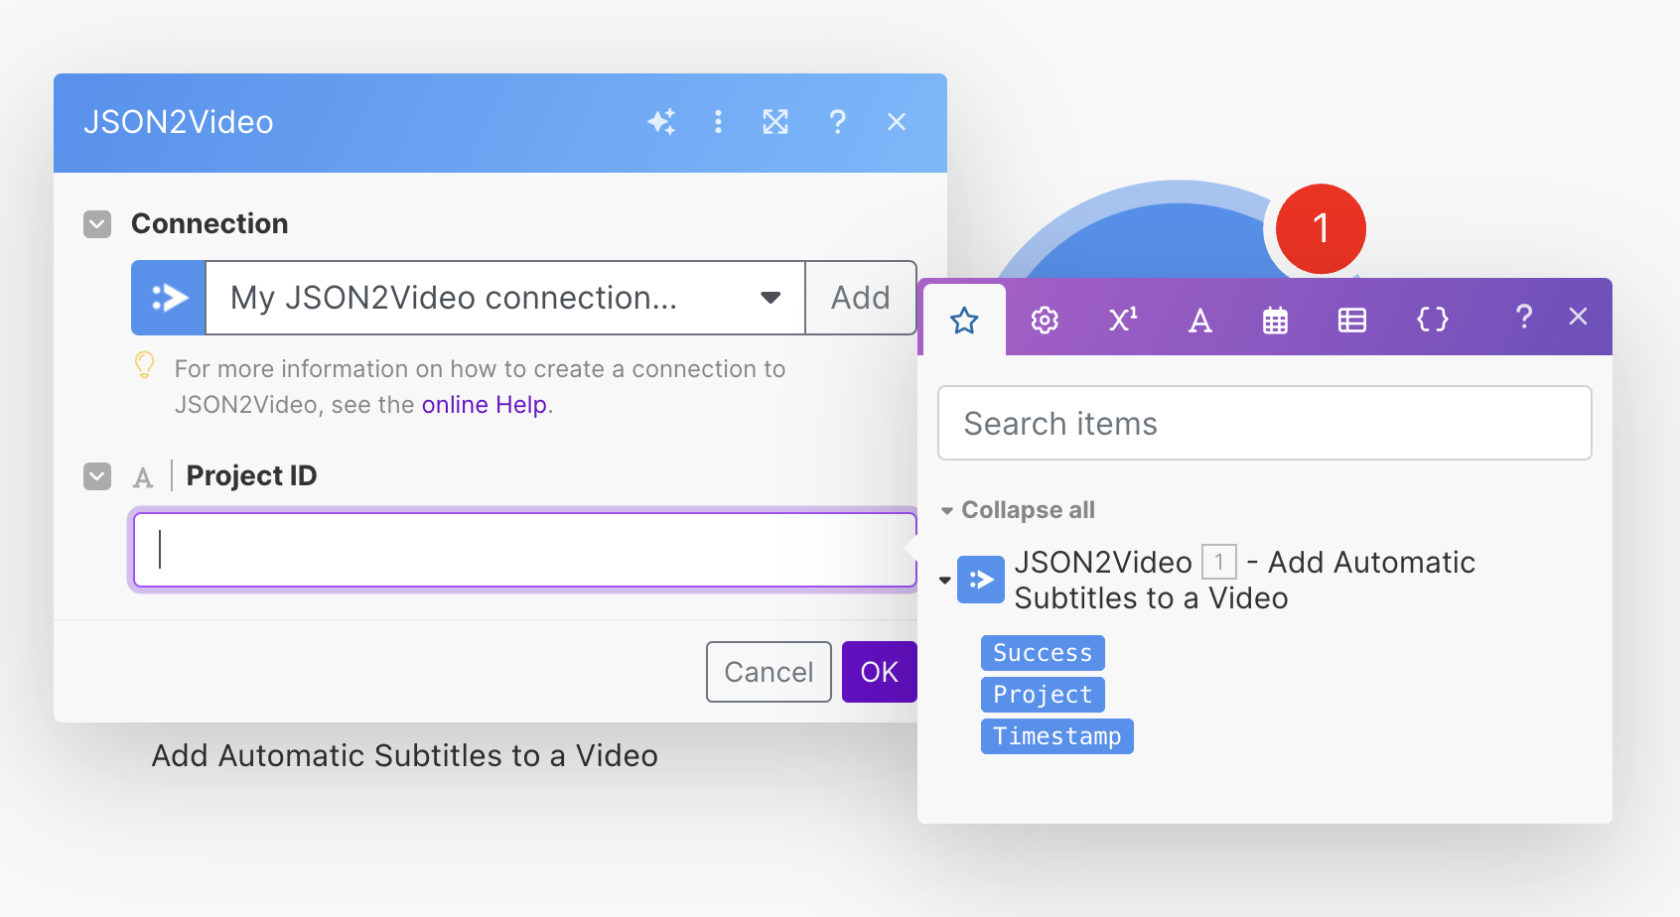The width and height of the screenshot is (1680, 917).
Task: Open help in the mapping panel
Action: pos(1523,317)
